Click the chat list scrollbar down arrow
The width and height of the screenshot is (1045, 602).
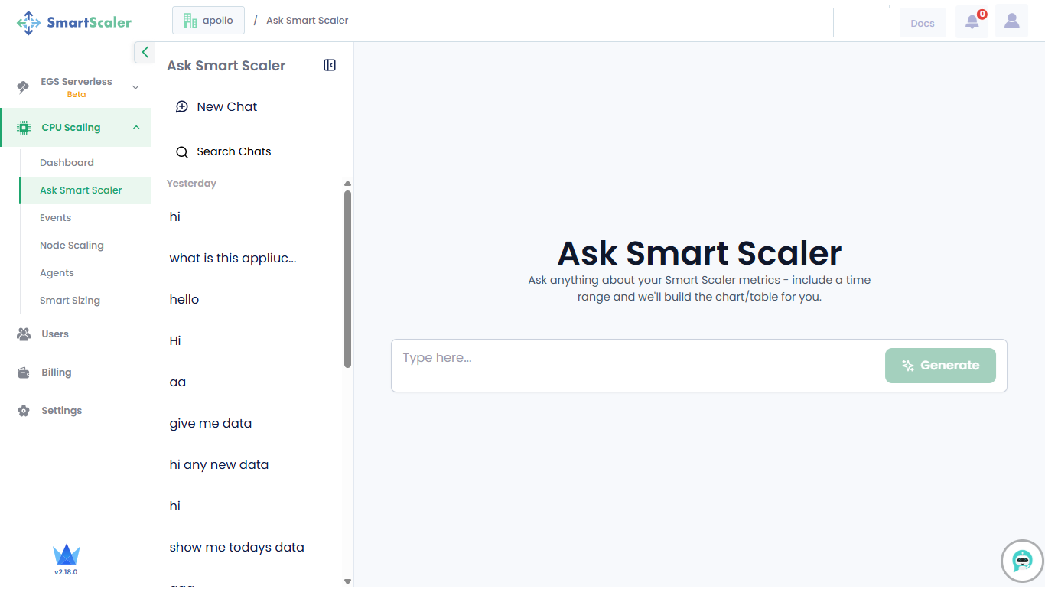point(347,582)
